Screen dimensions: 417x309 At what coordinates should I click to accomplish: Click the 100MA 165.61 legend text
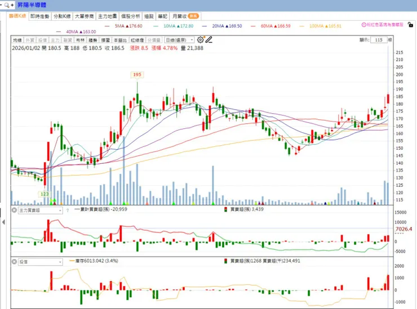coord(325,26)
